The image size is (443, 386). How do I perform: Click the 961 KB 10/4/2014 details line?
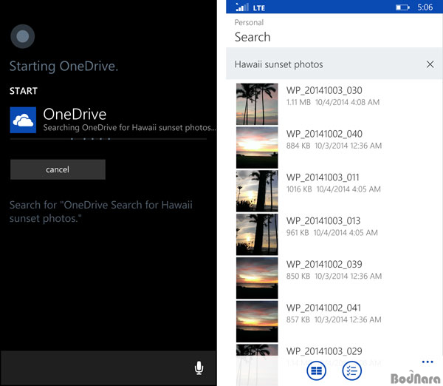pos(332,233)
